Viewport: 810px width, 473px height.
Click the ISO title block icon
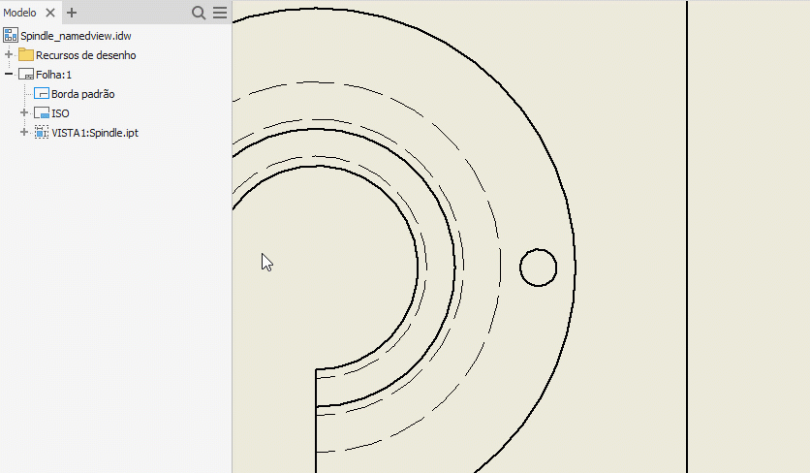tap(42, 112)
